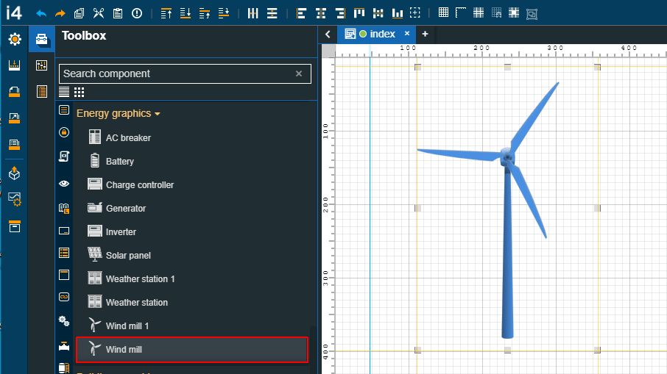Open the Toolbox briefcase panel
The image size is (667, 374).
click(42, 39)
